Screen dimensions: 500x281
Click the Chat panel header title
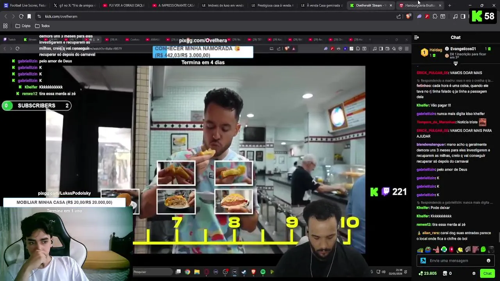[455, 37]
